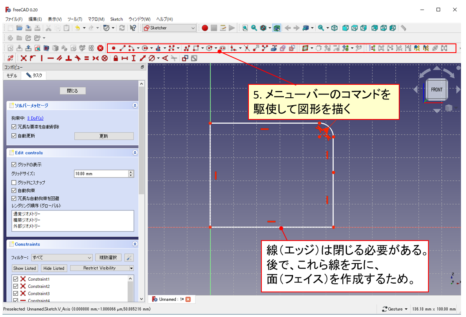Viewport: 466px width, 317px height.
Task: Close the Unnamed : 1* document tab
Action: pyautogui.click(x=188, y=299)
